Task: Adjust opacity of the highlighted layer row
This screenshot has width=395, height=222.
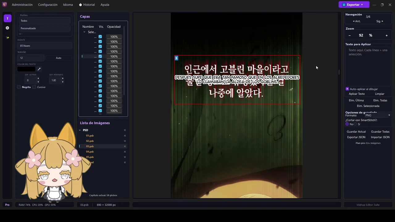Action: click(114, 56)
